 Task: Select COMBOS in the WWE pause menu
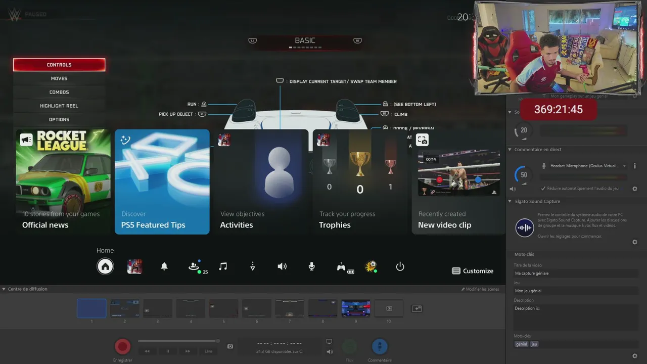59,92
